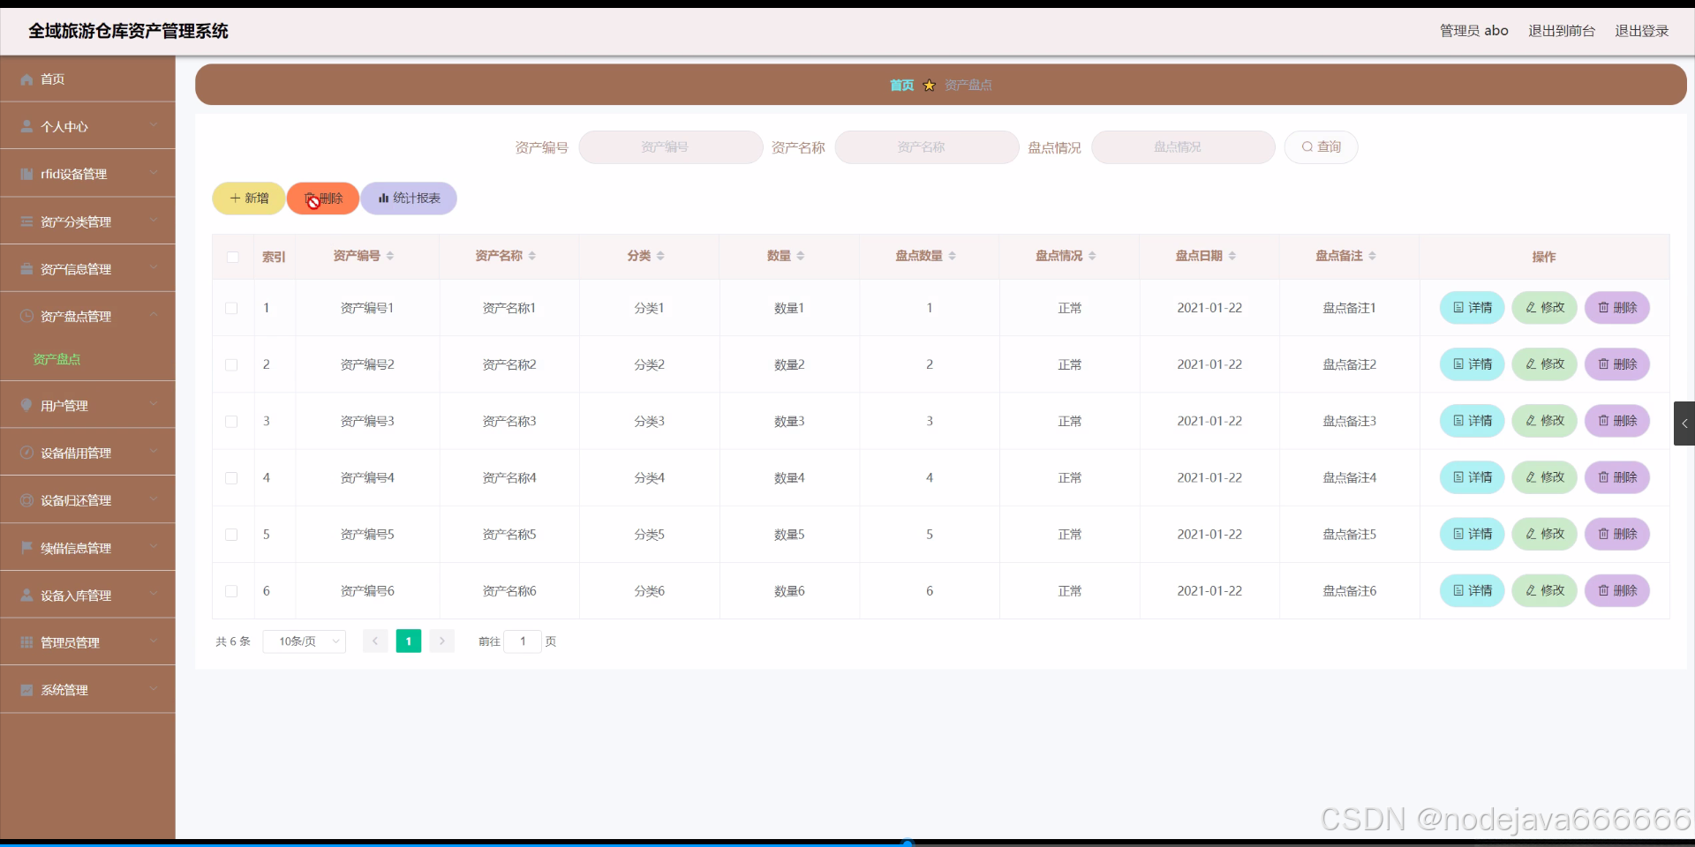Screen dimensions: 1695x847
Task: Click 退出登录 in the top bar
Action: 1642,31
